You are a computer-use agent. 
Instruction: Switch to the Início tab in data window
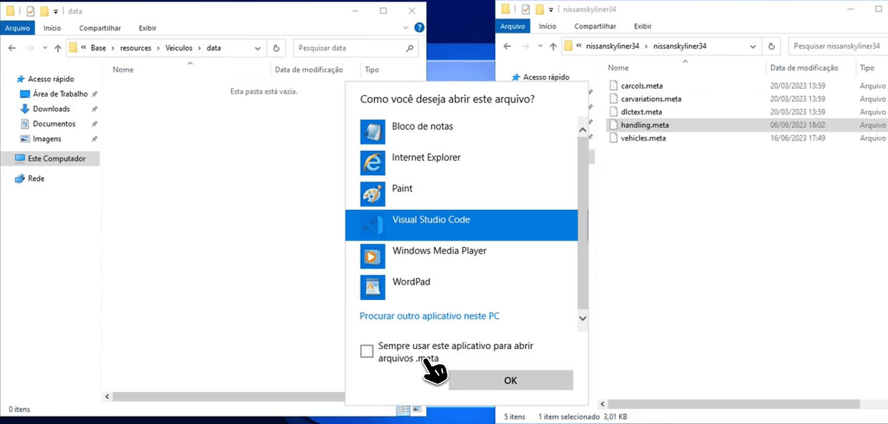[52, 28]
